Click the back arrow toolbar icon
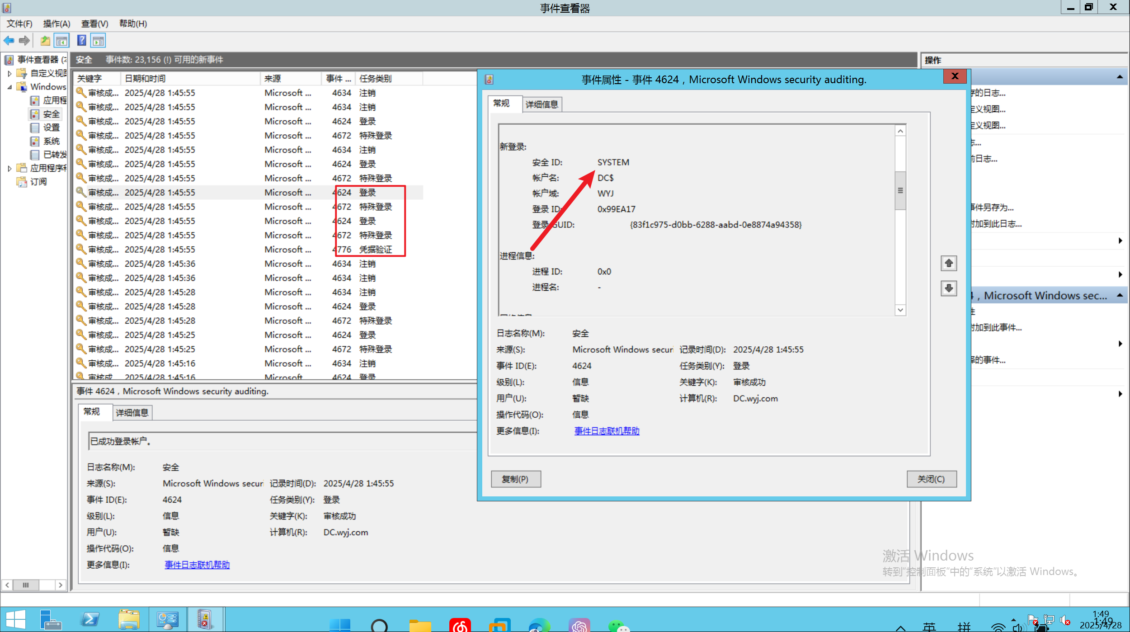The height and width of the screenshot is (632, 1130). [x=9, y=41]
